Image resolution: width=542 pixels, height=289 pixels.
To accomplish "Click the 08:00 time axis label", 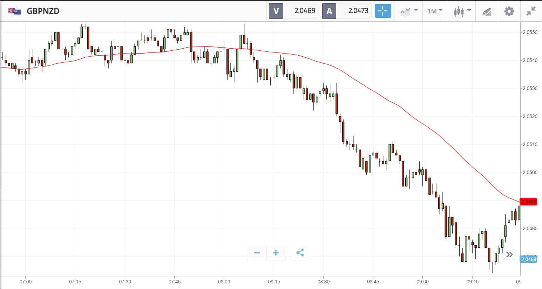I will tap(224, 282).
